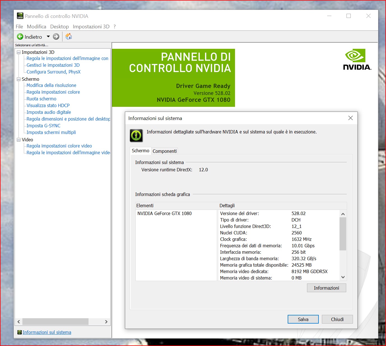Open Regola impostazioni colore
The image size is (386, 346).
pyautogui.click(x=53, y=92)
